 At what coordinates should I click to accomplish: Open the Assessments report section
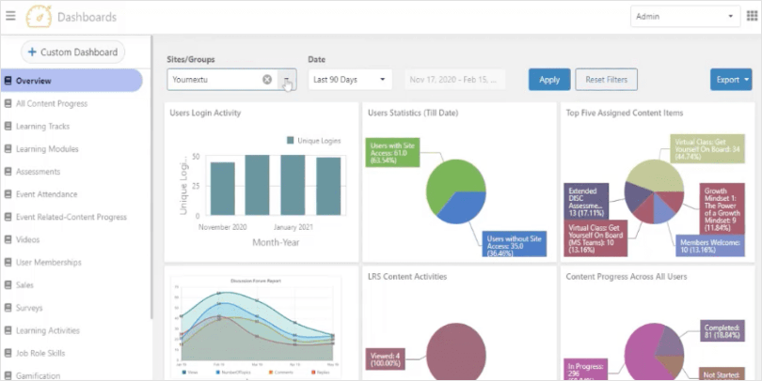(38, 172)
